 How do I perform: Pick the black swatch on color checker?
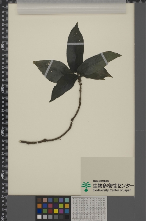coord(67,217)
